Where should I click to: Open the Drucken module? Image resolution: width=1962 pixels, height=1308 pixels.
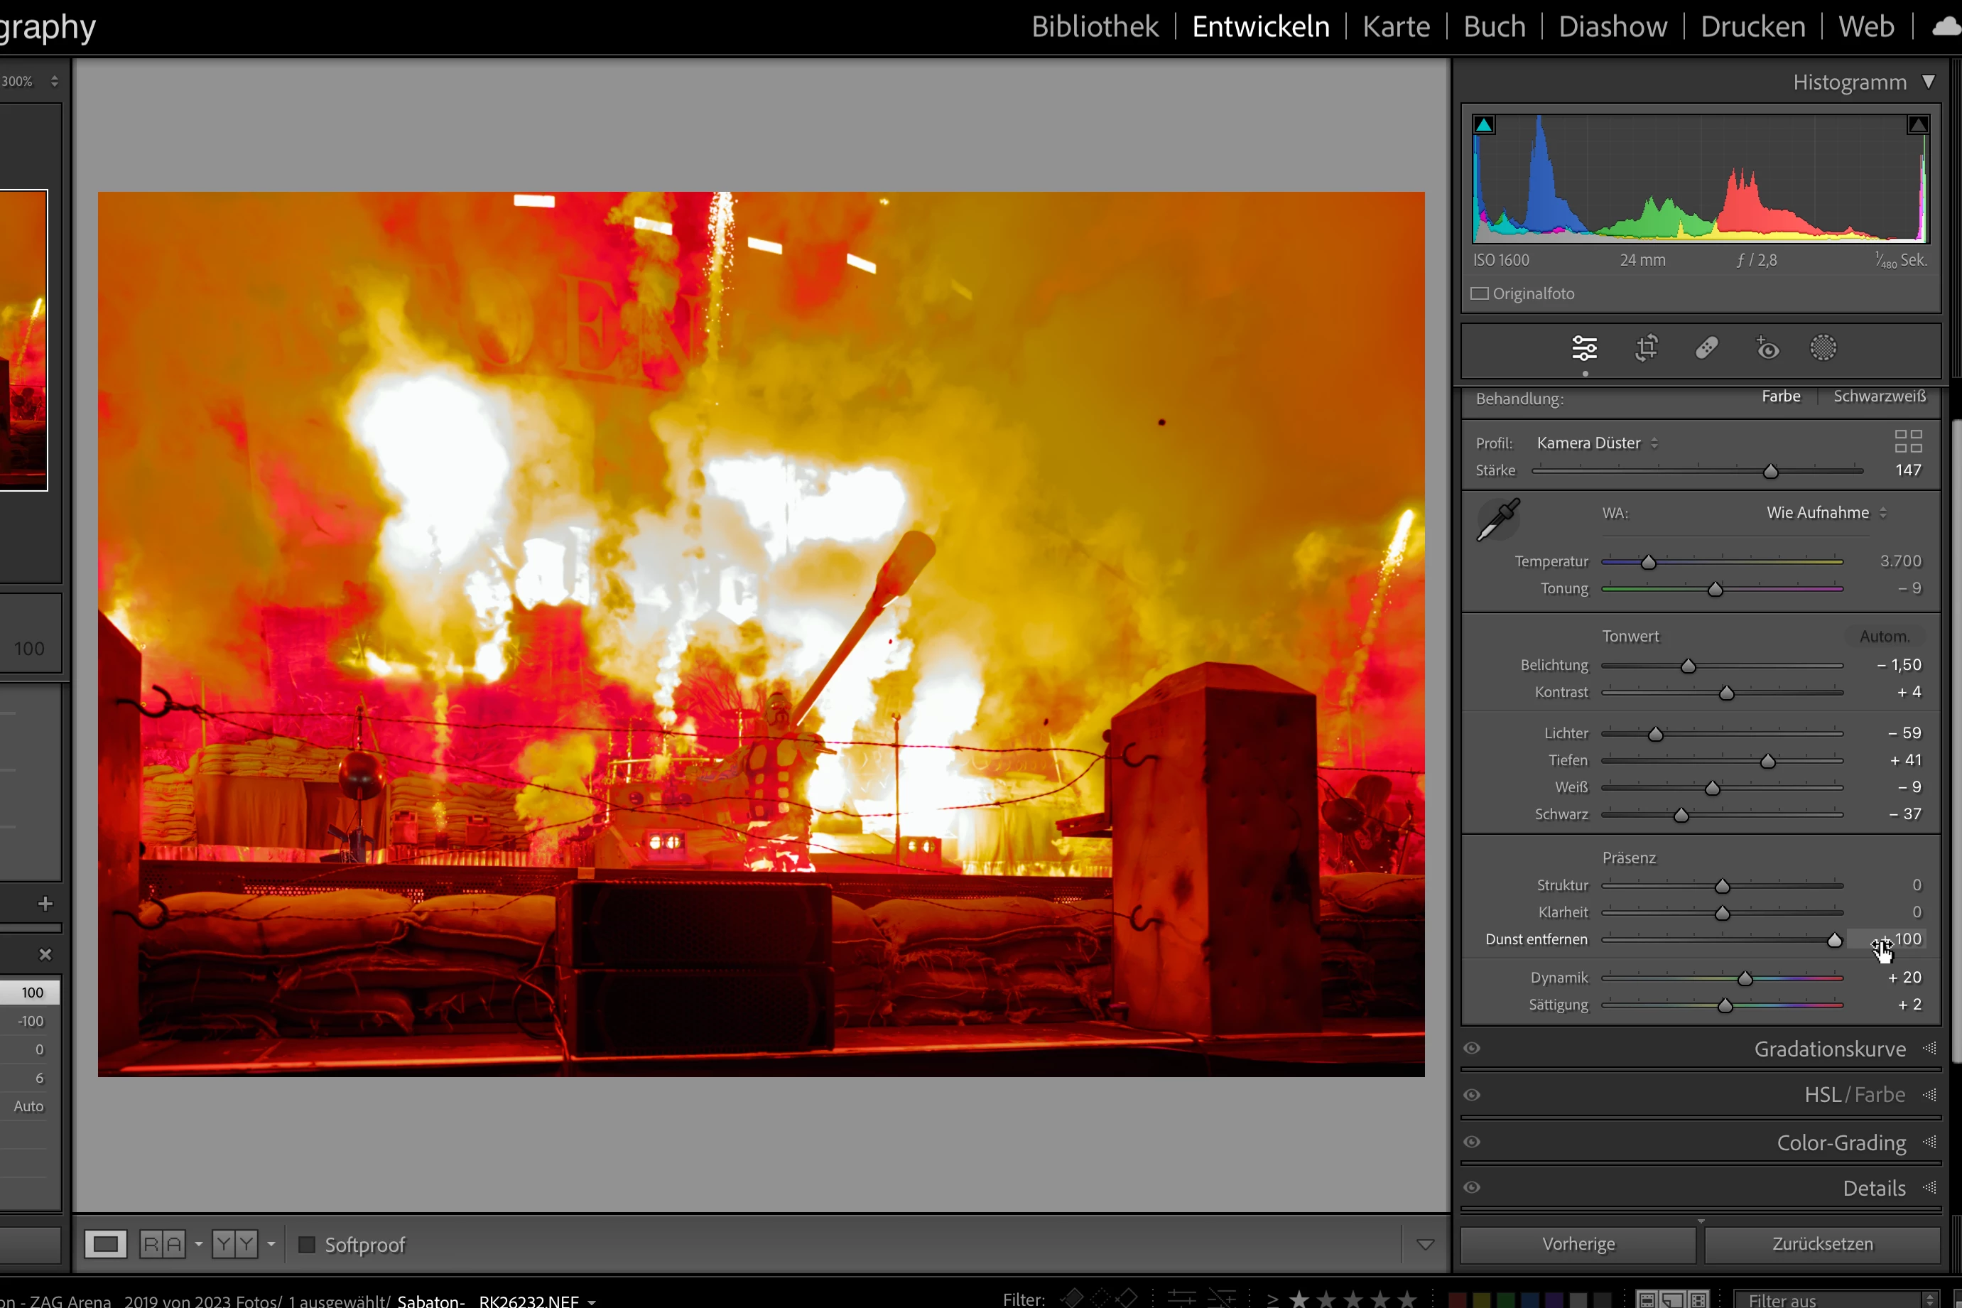point(1752,27)
